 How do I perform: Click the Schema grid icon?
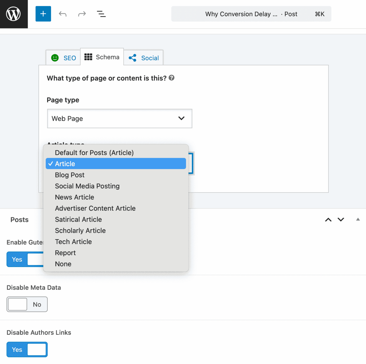click(x=88, y=57)
